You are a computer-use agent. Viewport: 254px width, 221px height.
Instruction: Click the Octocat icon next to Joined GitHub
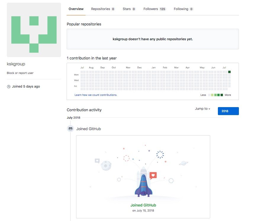pyautogui.click(x=70, y=129)
